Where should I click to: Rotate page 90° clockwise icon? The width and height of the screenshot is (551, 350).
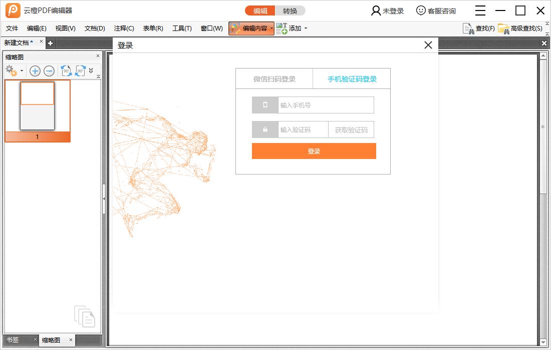80,71
